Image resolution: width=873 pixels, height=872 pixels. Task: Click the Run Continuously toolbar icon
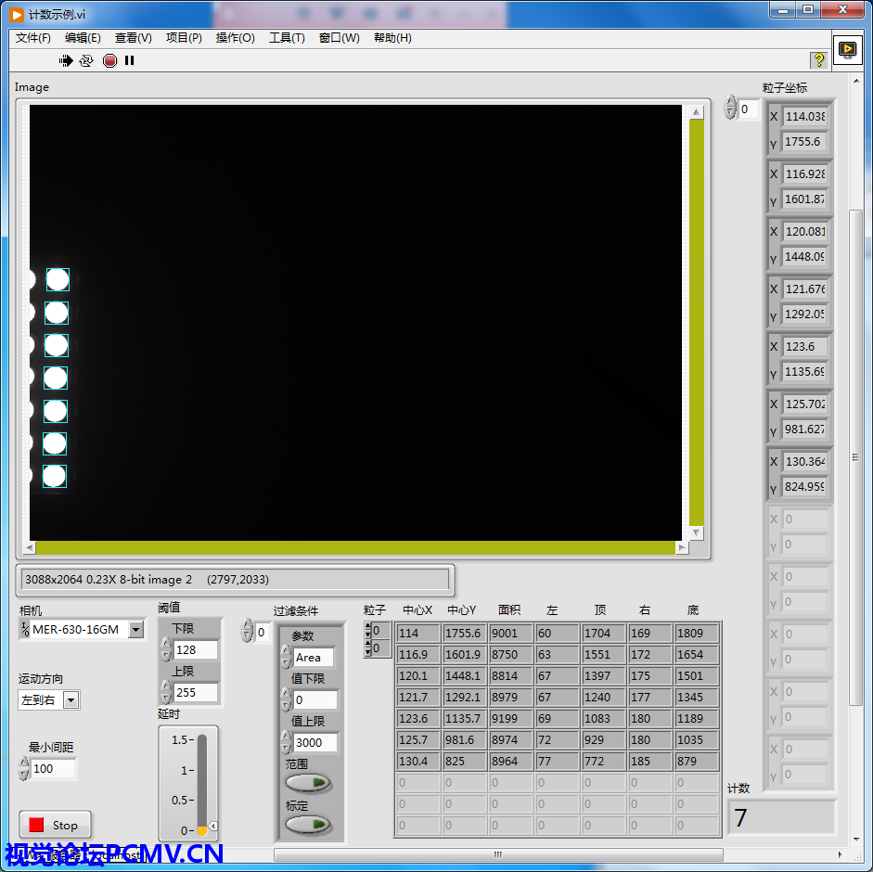point(86,60)
